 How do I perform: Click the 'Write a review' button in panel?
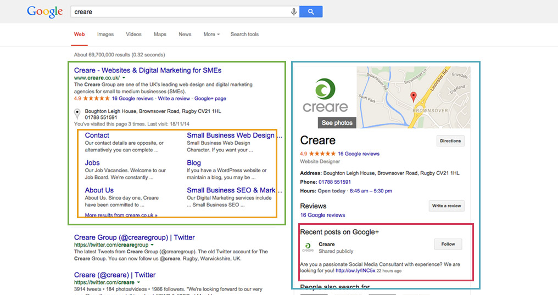coord(447,206)
